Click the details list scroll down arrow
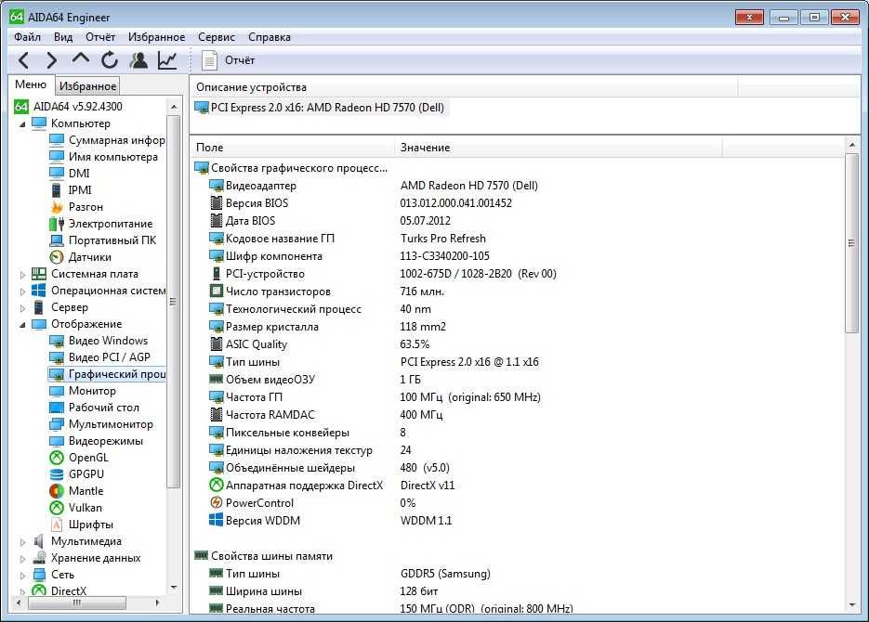Viewport: 869px width, 622px height. 851,605
